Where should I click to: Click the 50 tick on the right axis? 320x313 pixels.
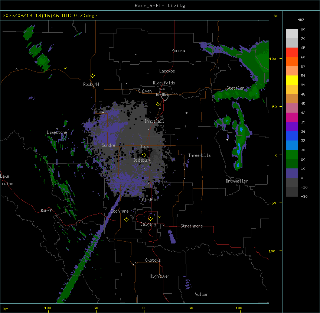point(274,107)
